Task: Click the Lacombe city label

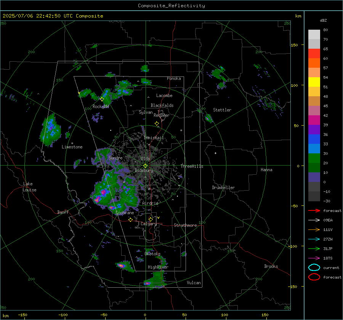Action: (x=164, y=96)
